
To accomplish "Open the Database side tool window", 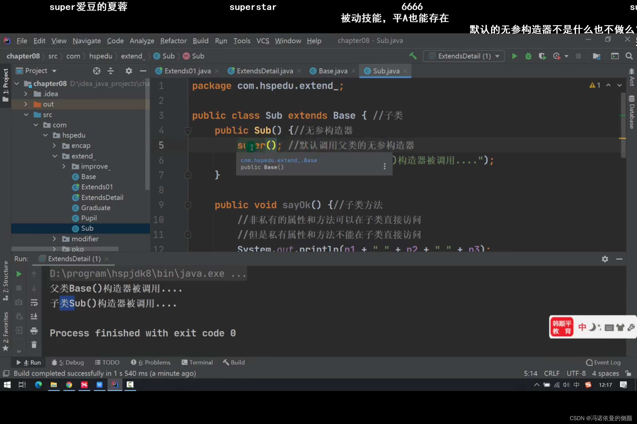I will coord(631,112).
